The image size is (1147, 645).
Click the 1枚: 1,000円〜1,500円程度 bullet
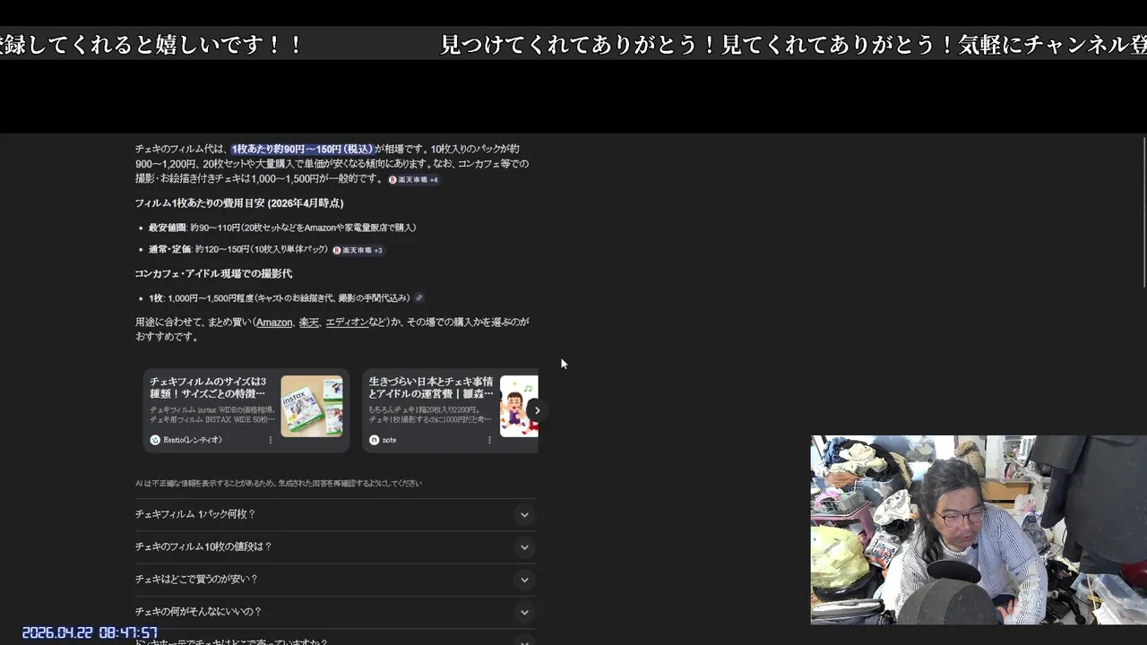pyautogui.click(x=279, y=298)
